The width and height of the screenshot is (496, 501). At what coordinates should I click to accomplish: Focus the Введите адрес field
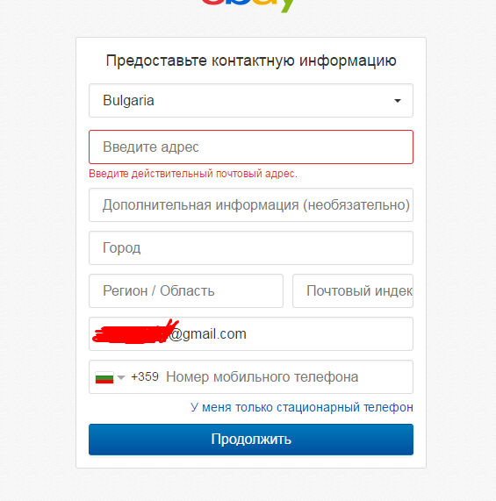click(251, 147)
